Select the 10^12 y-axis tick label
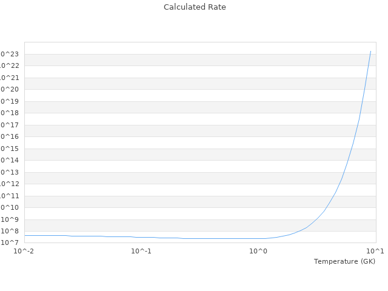Viewport: 388px width, 291px height. click(10, 184)
